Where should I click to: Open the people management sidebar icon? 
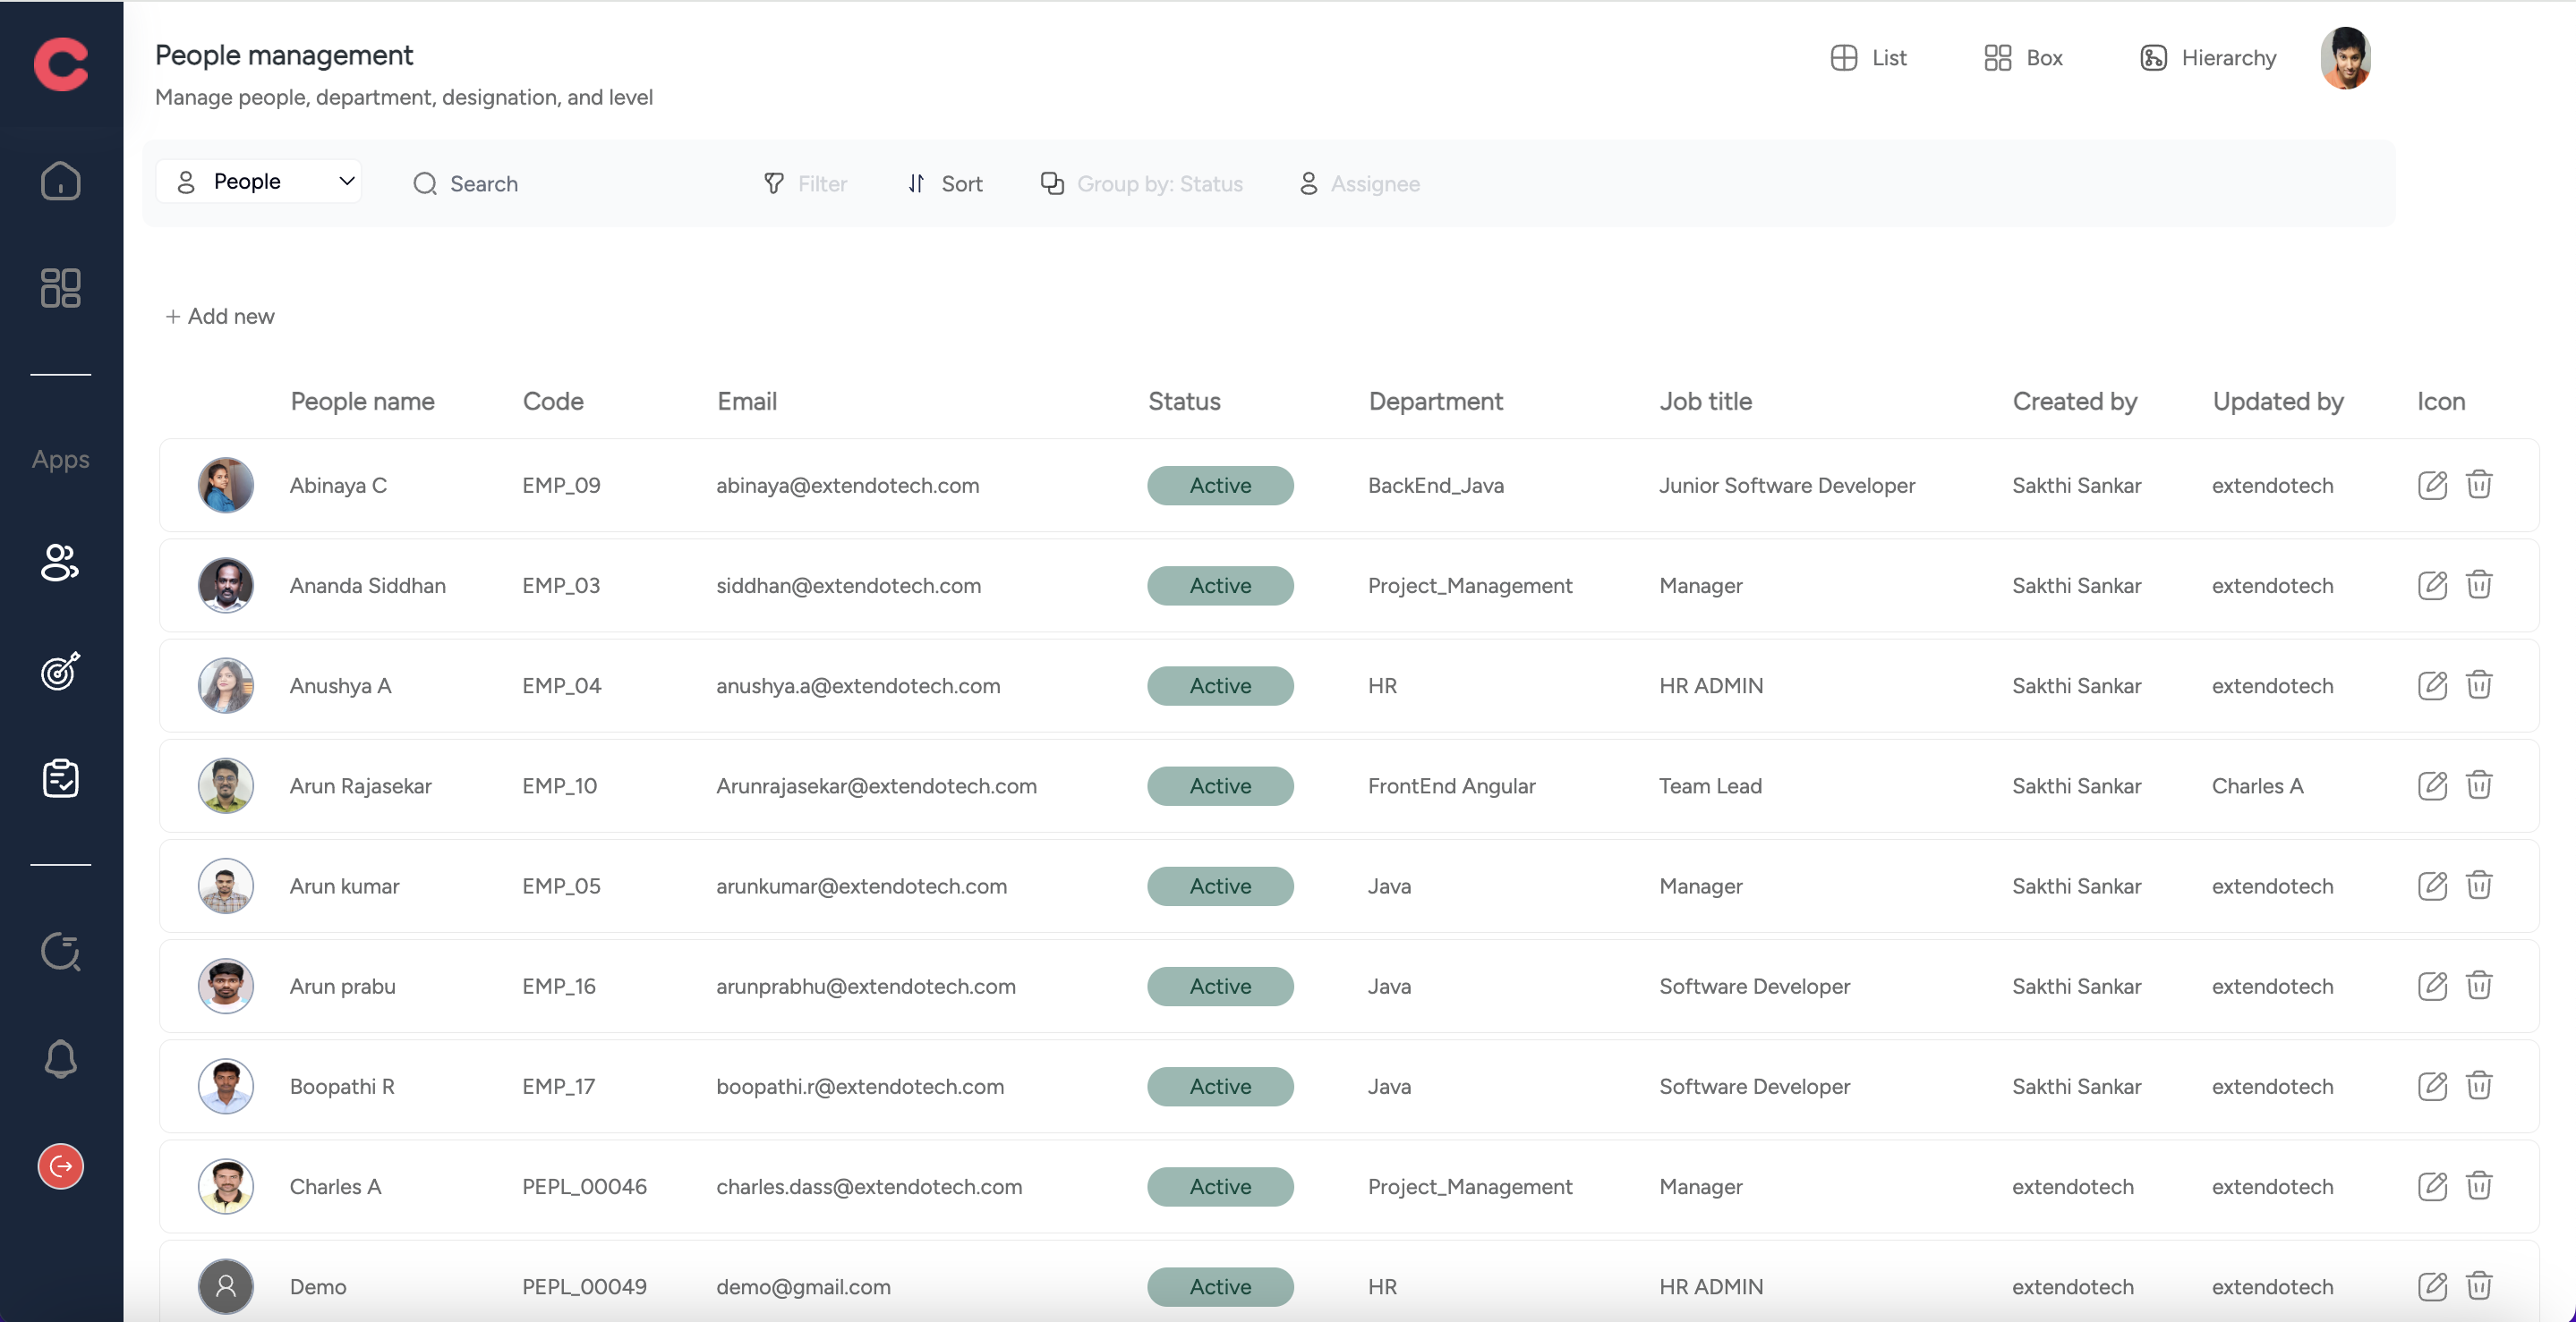tap(60, 562)
